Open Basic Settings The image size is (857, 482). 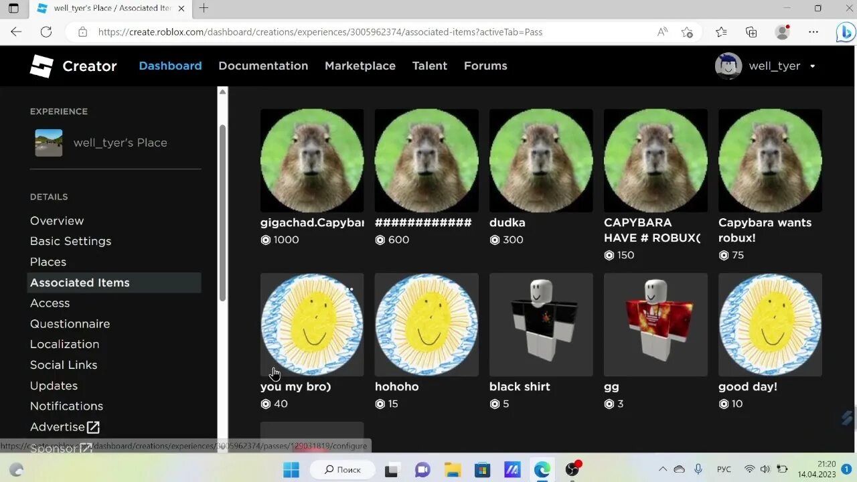click(x=70, y=241)
